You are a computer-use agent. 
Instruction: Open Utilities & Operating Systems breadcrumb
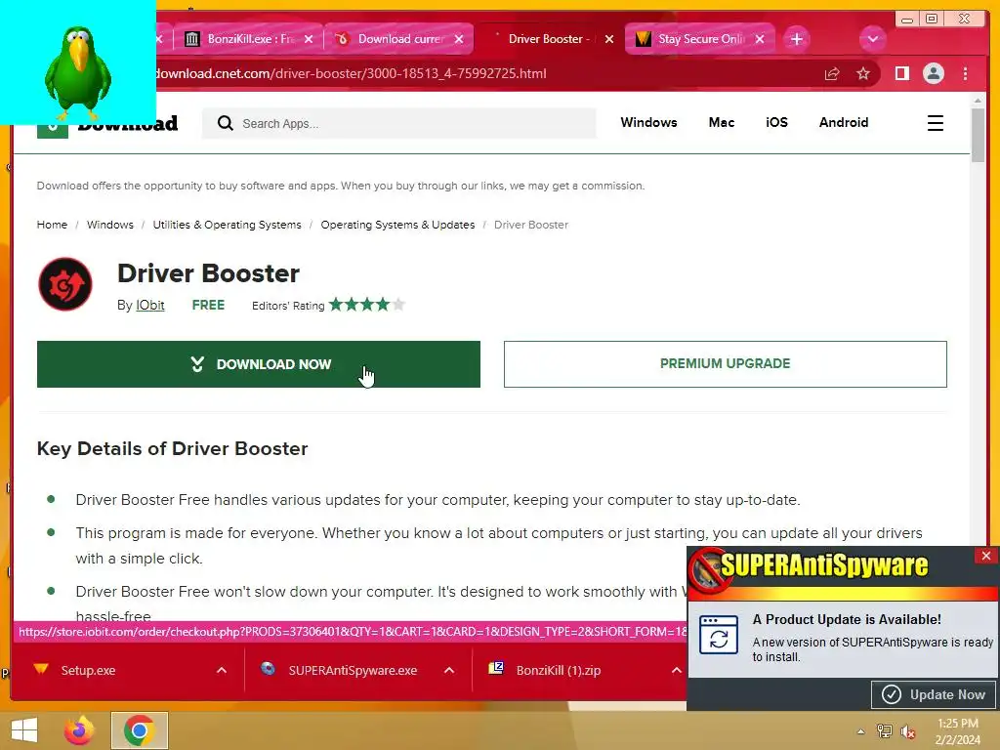point(227,225)
